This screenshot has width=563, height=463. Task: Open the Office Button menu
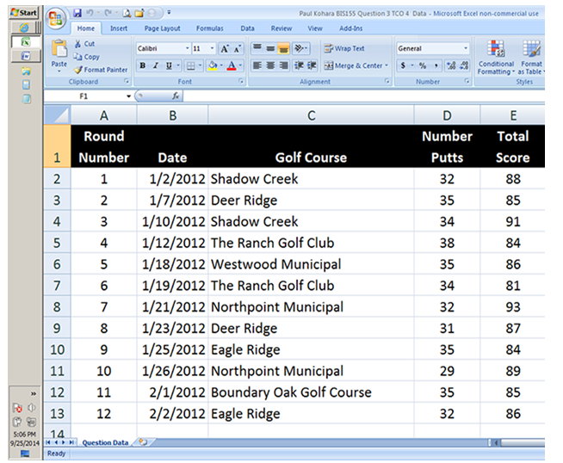56,18
